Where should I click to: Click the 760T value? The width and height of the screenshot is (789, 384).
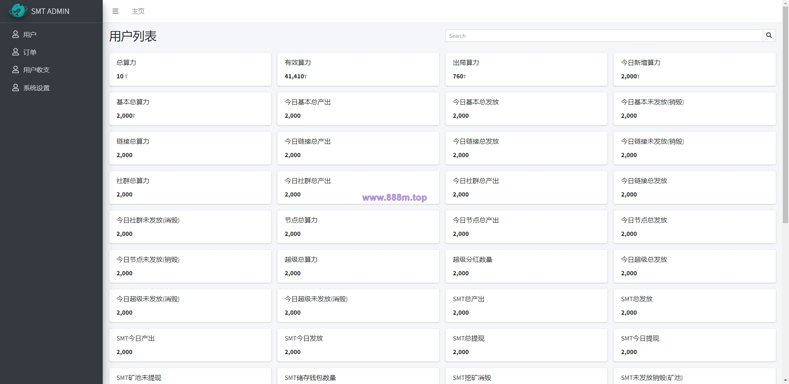pyautogui.click(x=459, y=76)
